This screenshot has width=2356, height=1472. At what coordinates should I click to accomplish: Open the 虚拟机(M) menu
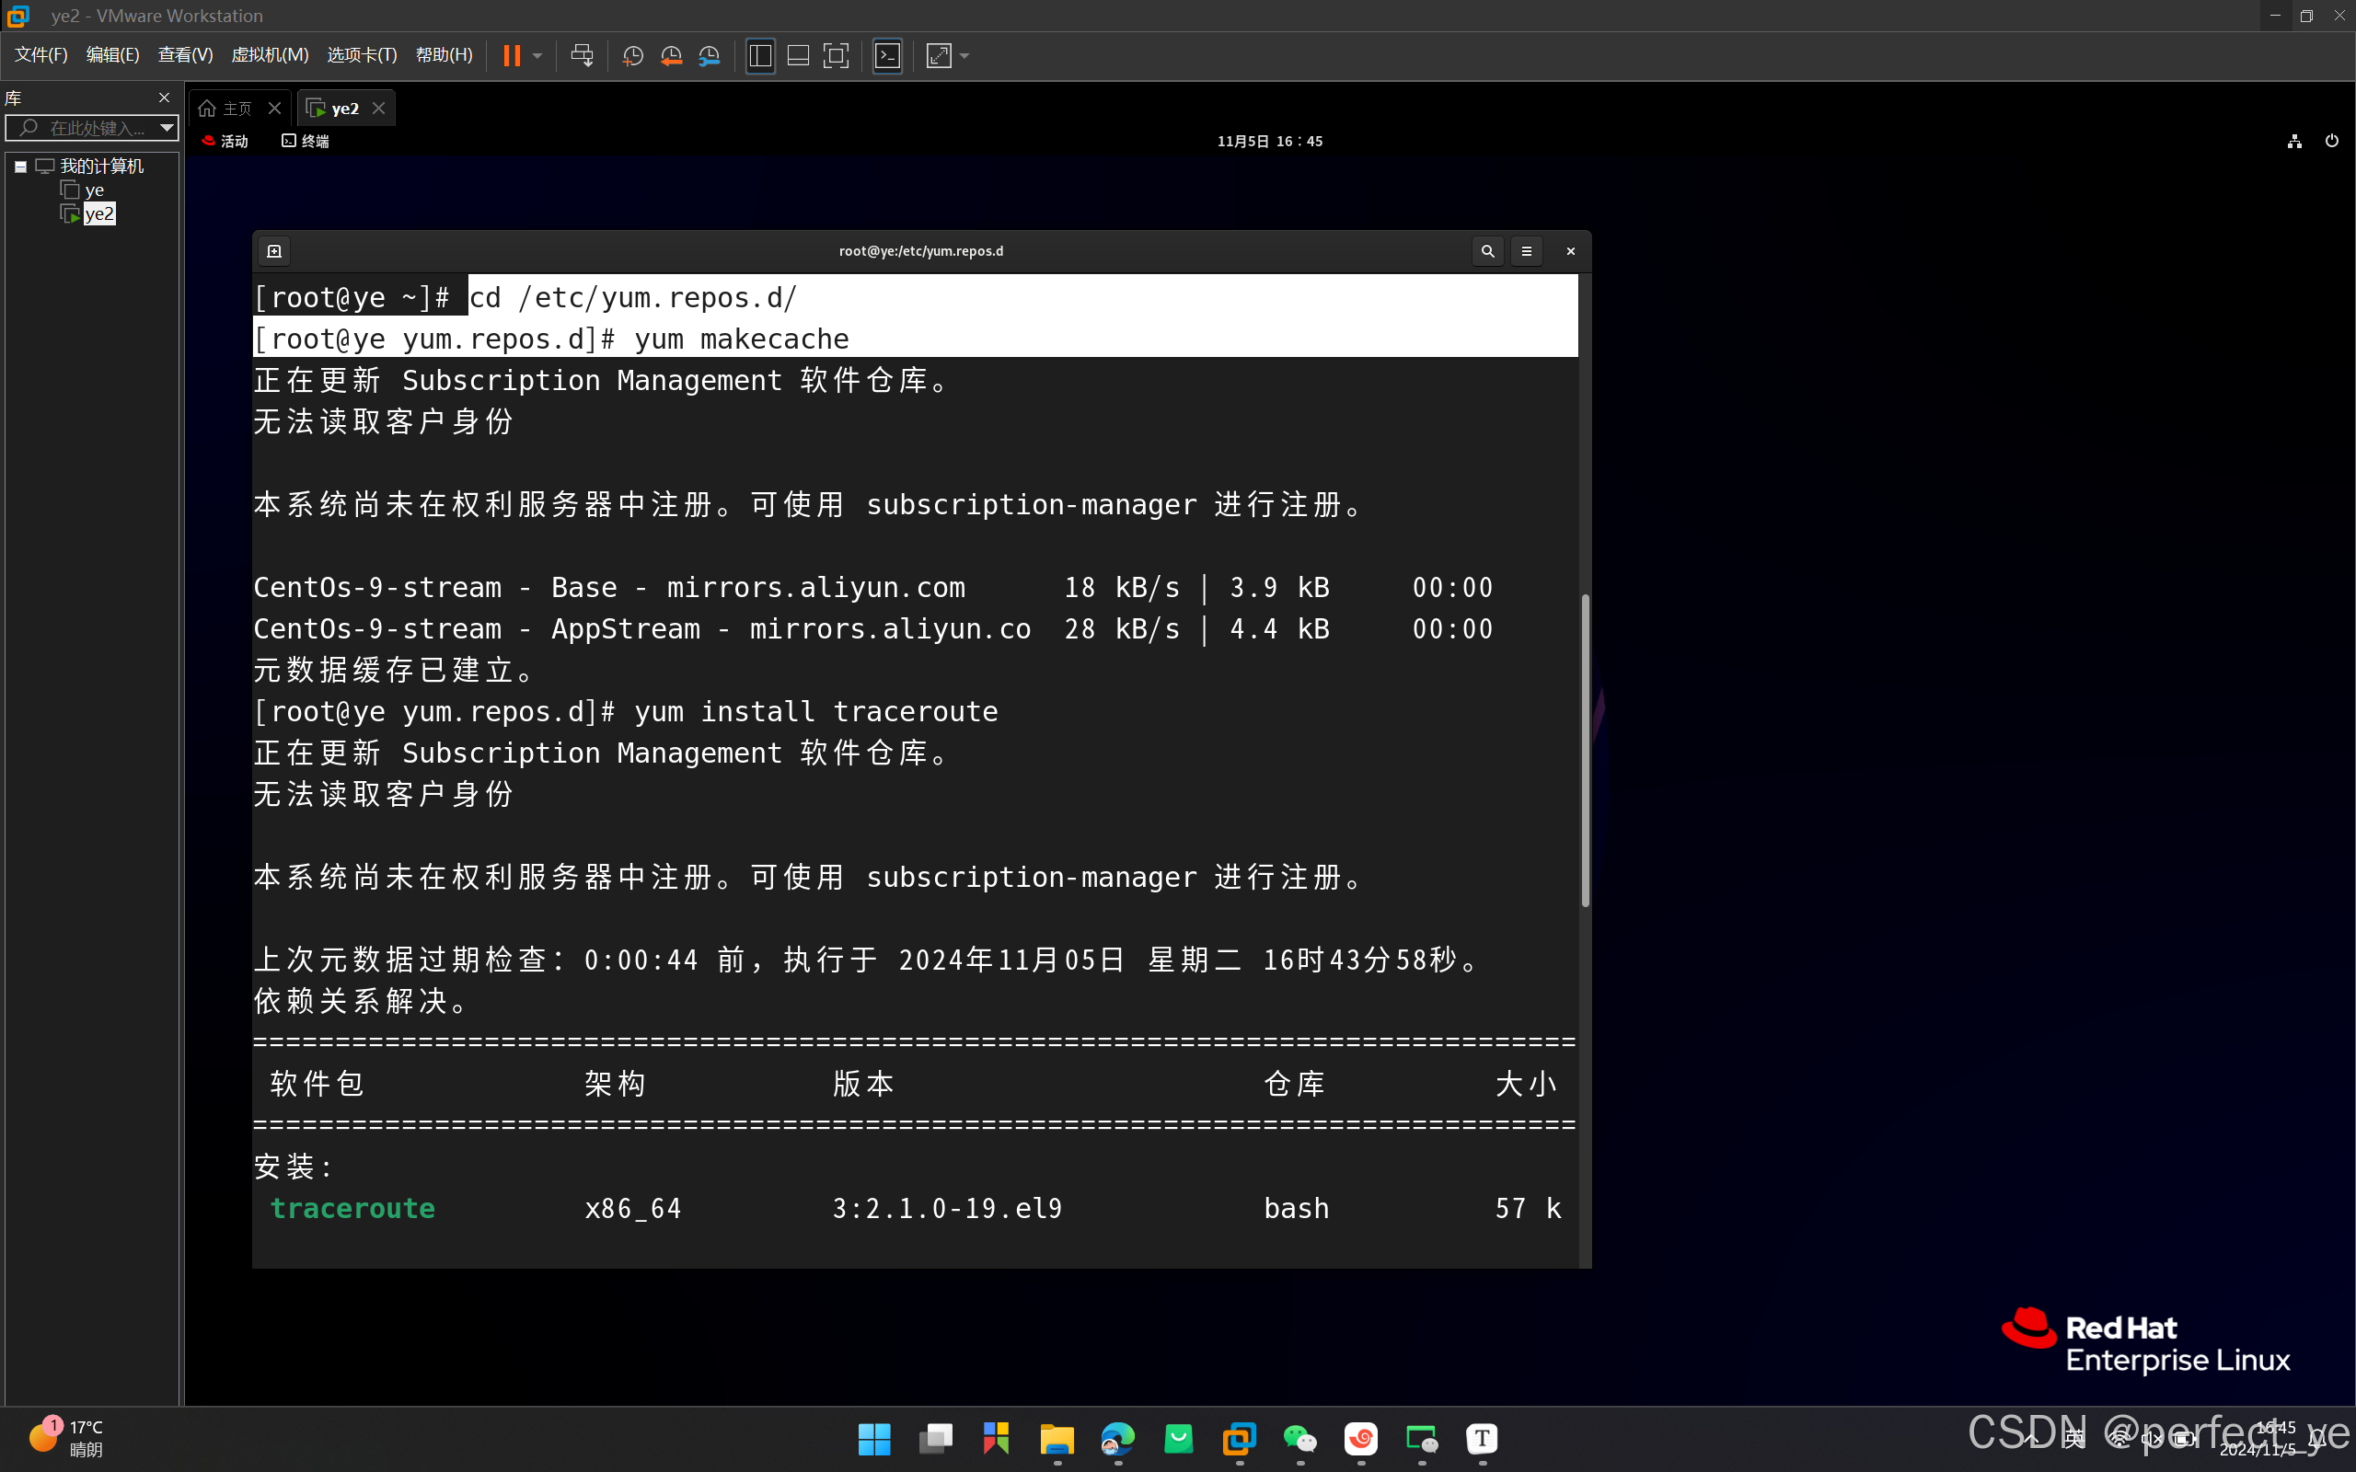(270, 54)
